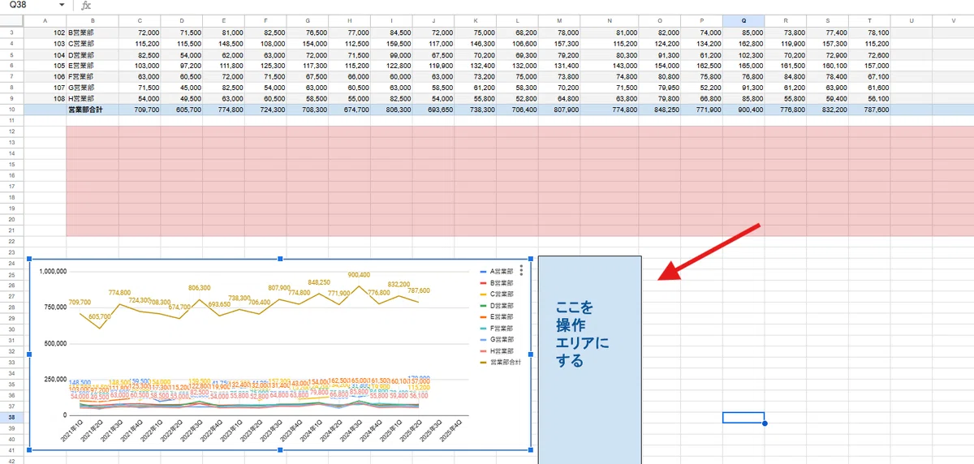Click cell 148,500 in the C営業部 row
The height and width of the screenshot is (464, 974).
coord(224,42)
